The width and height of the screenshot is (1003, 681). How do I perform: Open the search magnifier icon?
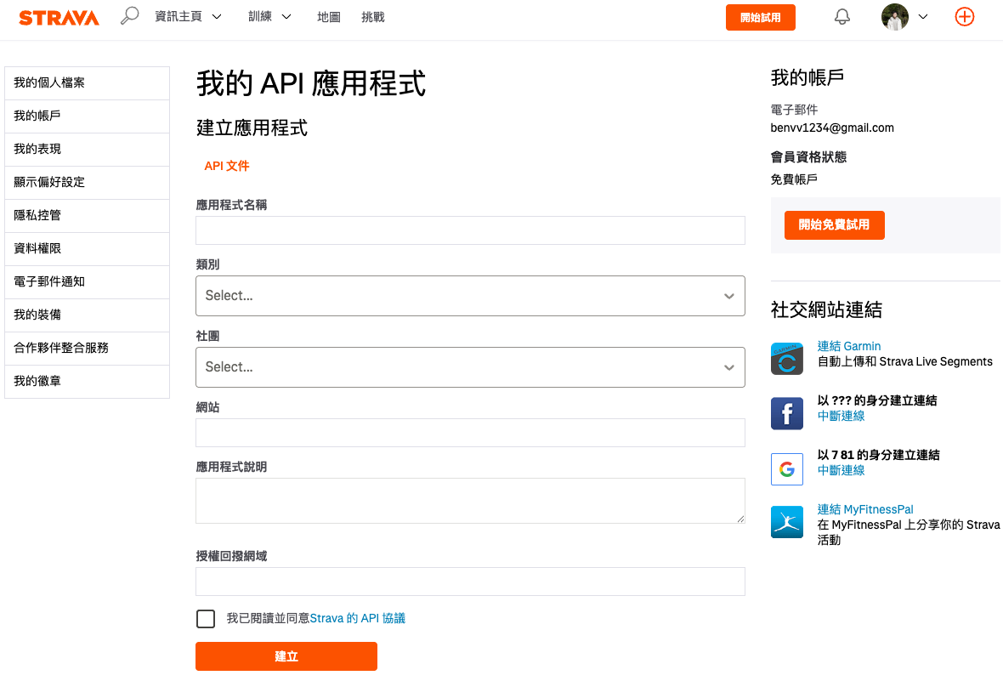(x=129, y=16)
